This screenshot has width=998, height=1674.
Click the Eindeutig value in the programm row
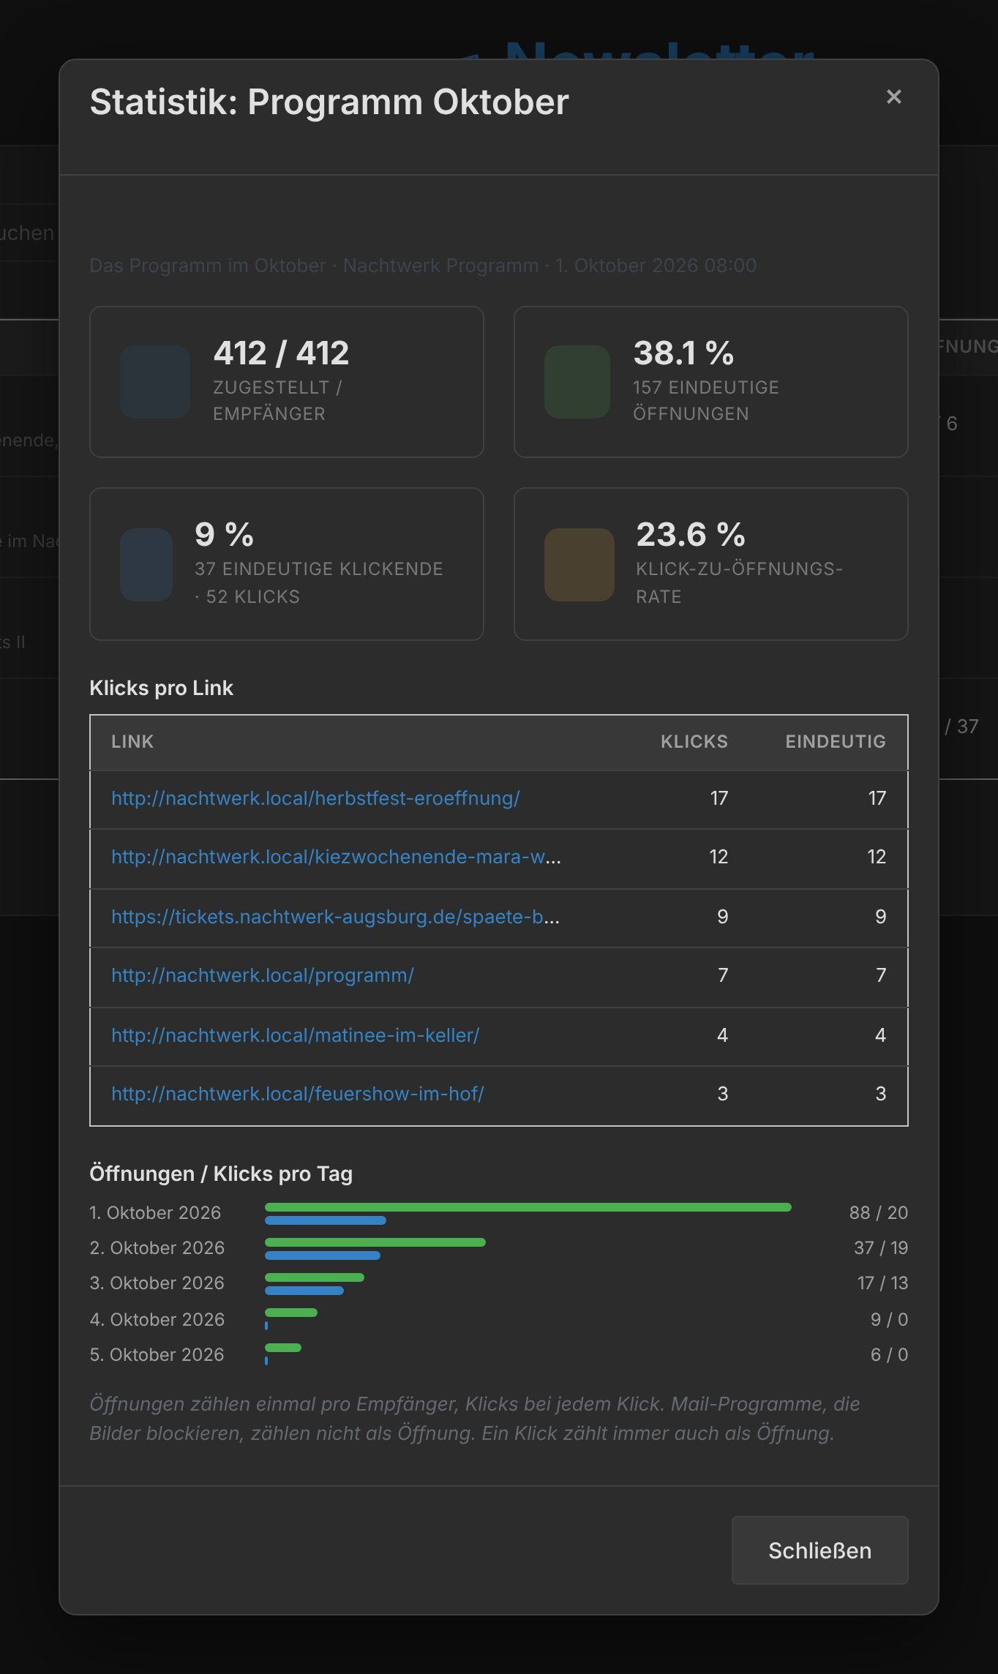pos(881,975)
